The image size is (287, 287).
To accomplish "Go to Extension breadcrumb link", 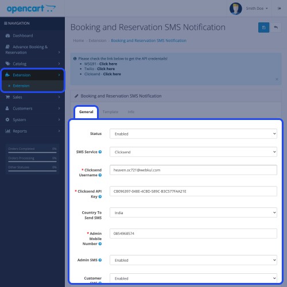I will [x=98, y=41].
